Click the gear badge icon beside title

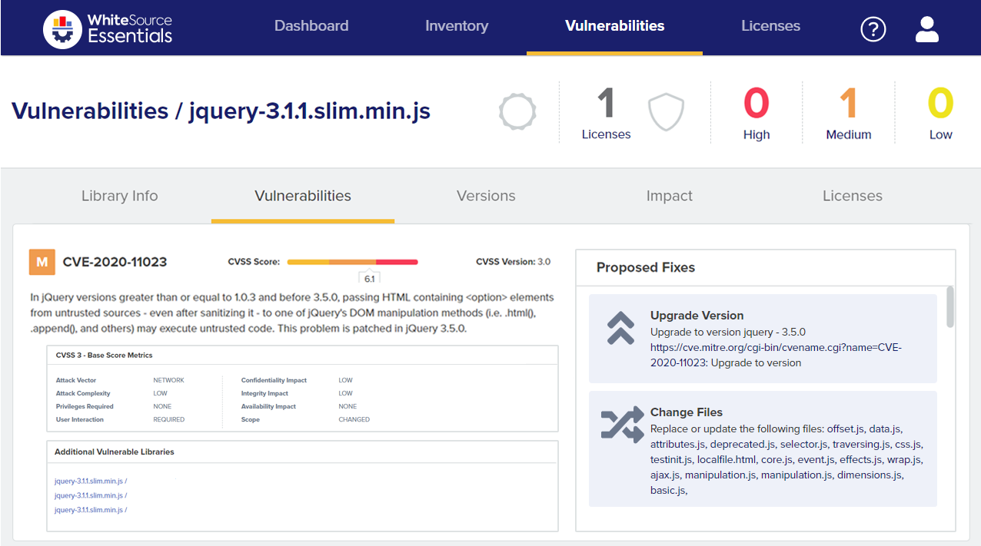click(x=517, y=112)
